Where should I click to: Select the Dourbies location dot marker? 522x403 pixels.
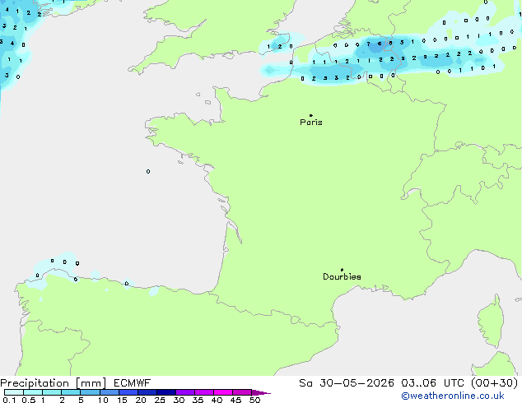(342, 270)
